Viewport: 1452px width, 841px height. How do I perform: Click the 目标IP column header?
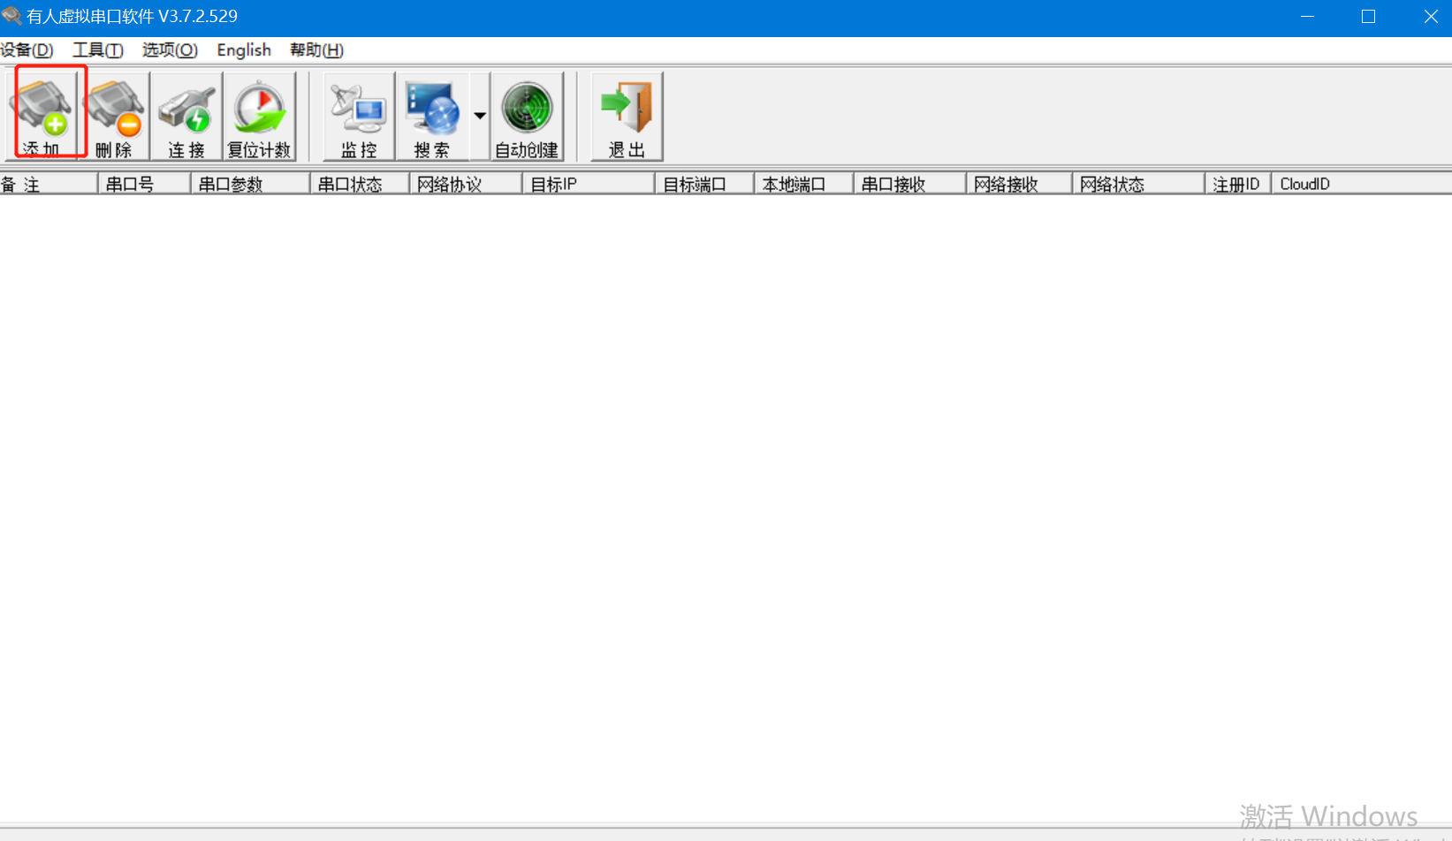[588, 184]
